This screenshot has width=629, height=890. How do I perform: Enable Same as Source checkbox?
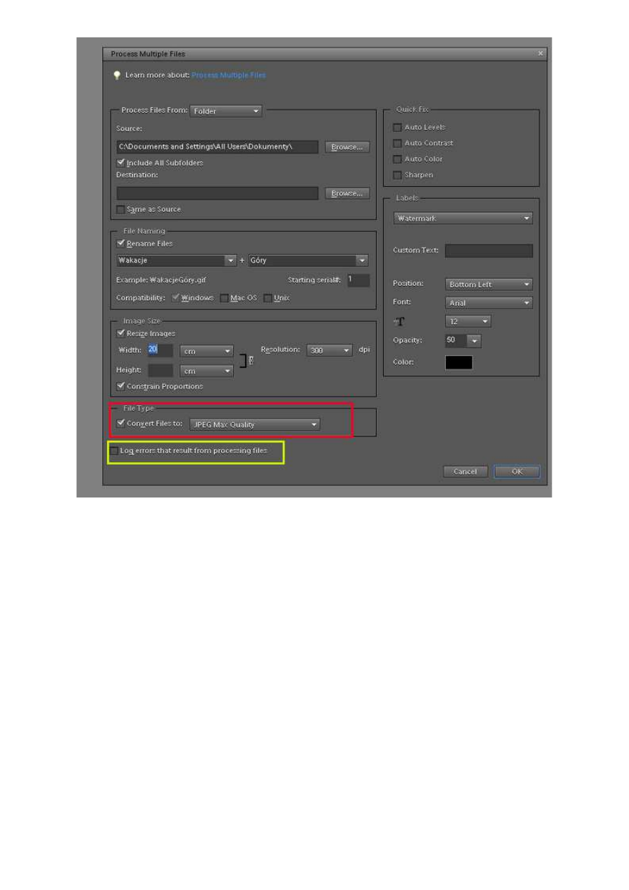coord(121,209)
